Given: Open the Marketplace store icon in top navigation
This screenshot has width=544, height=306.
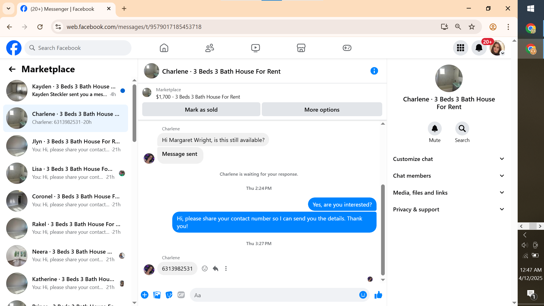Looking at the screenshot, I should pyautogui.click(x=301, y=48).
